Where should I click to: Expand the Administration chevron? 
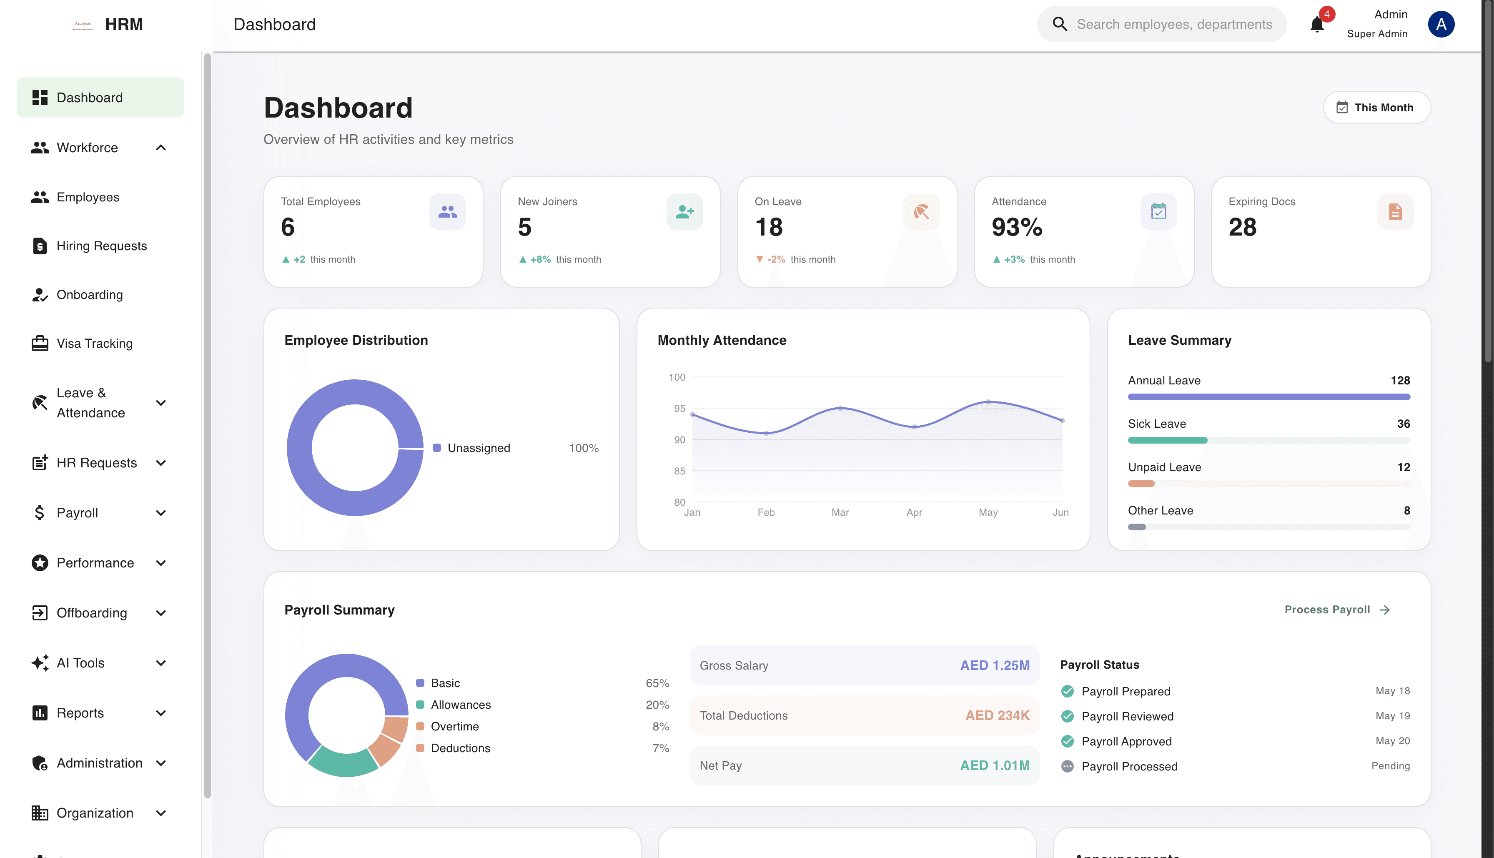[161, 763]
